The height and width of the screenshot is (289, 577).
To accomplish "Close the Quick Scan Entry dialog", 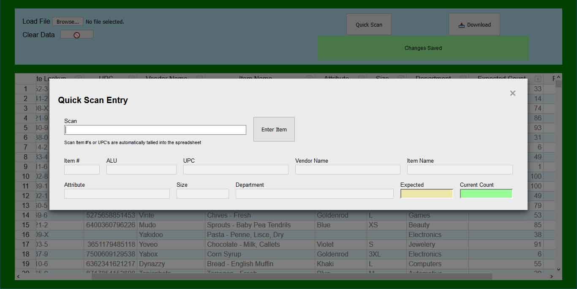I will (x=512, y=93).
